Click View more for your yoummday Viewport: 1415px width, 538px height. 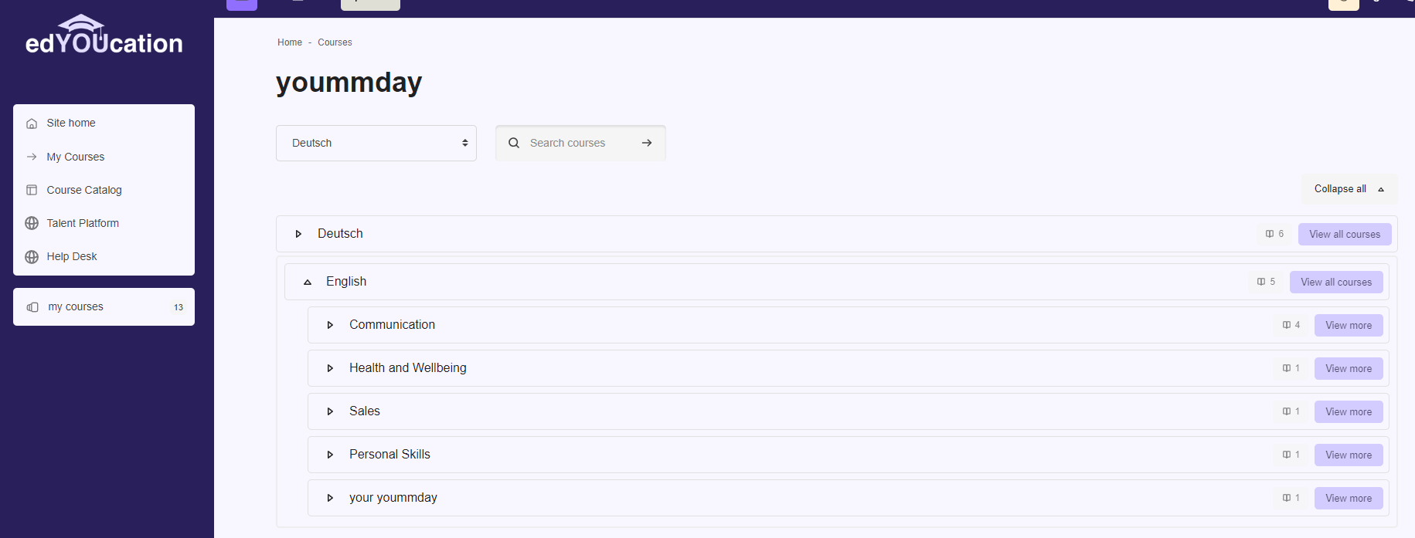coord(1349,498)
